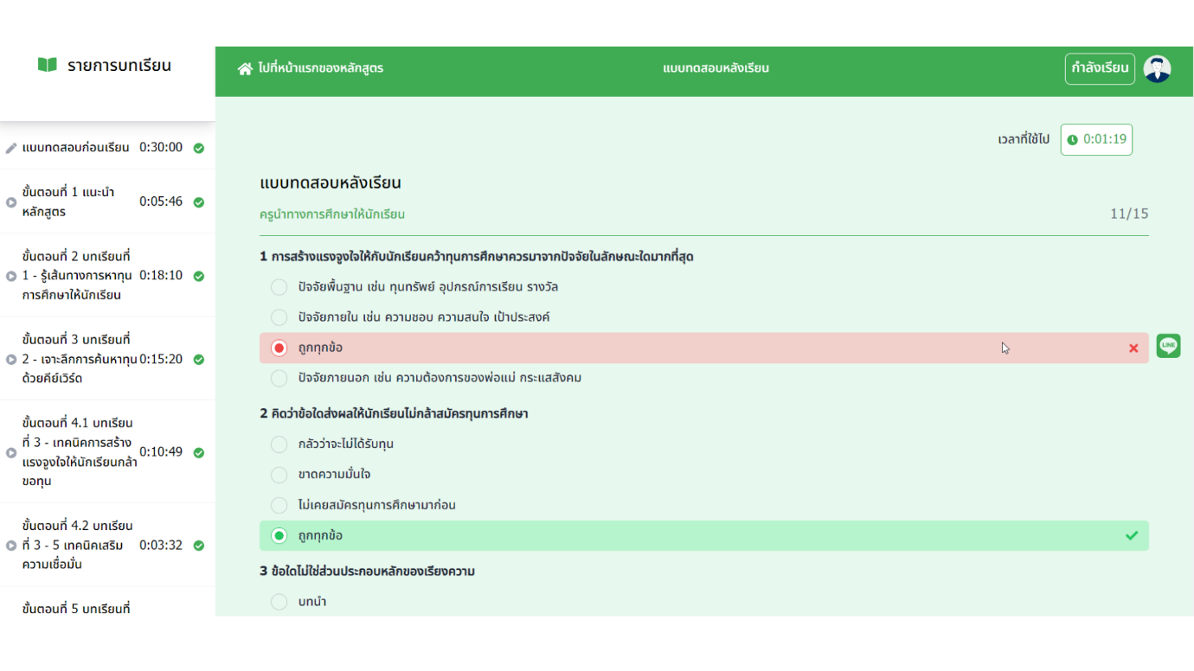This screenshot has width=1194, height=671.
Task: Open lesson เจาะลึกการค้นหาทุนด้วยคีย์เวิร์ด
Action: coord(80,359)
